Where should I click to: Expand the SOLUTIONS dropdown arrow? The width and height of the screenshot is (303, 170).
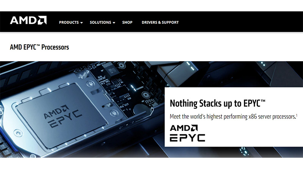114,23
